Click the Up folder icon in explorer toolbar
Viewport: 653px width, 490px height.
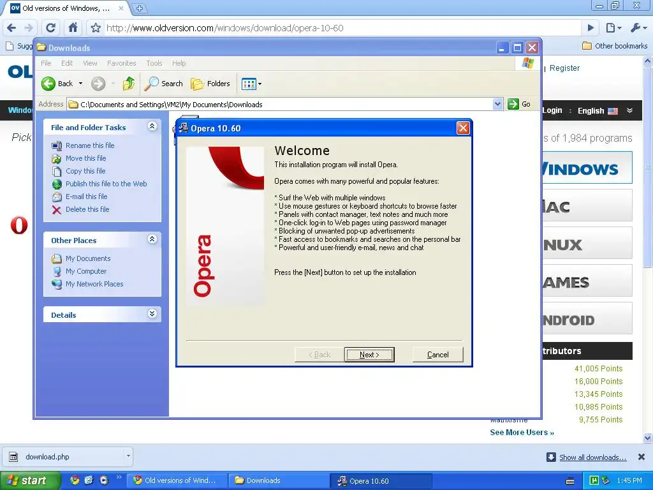[129, 84]
